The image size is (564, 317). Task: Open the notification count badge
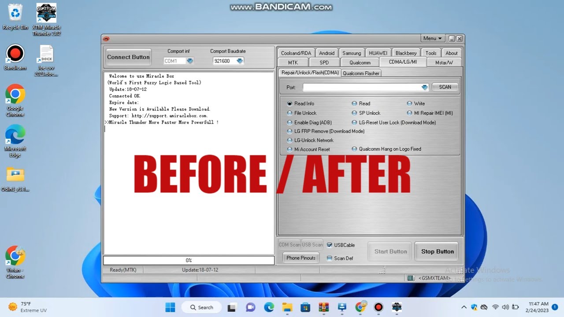coord(555,307)
